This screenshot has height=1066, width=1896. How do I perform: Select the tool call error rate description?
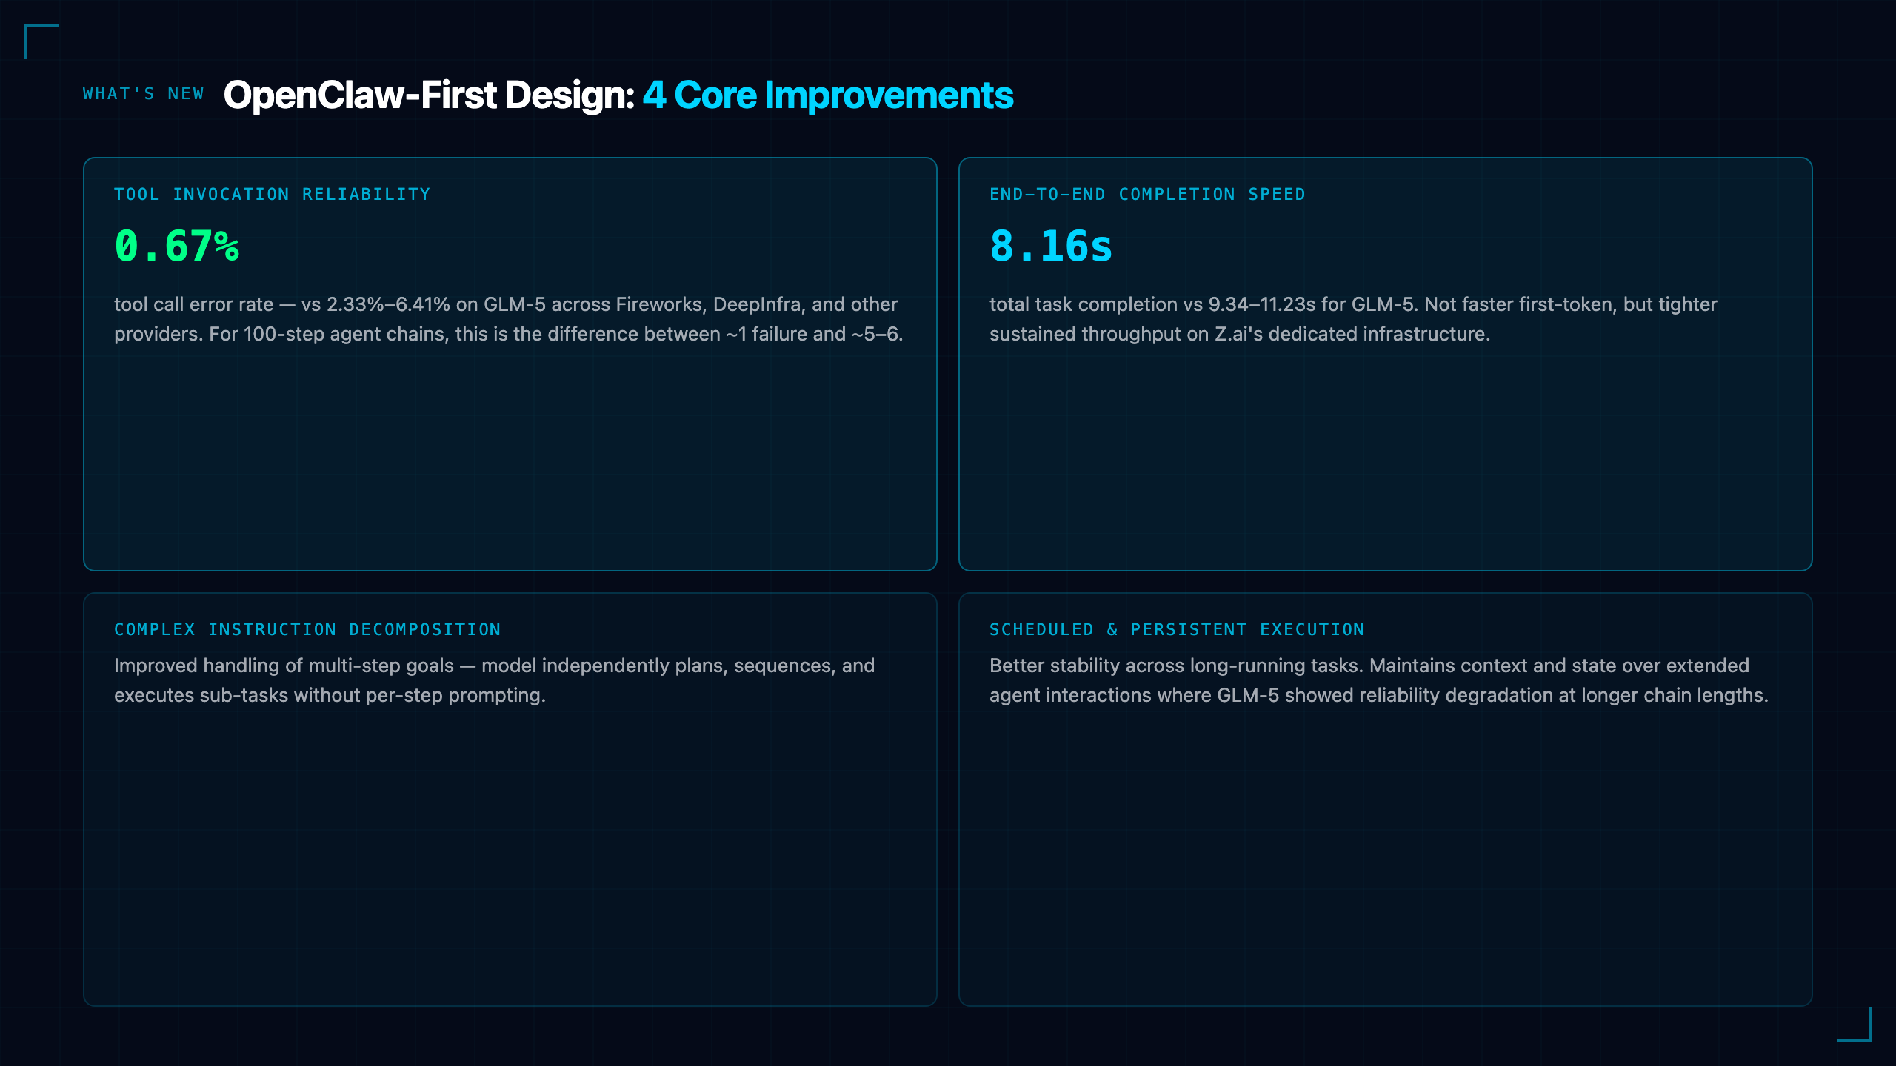point(509,319)
